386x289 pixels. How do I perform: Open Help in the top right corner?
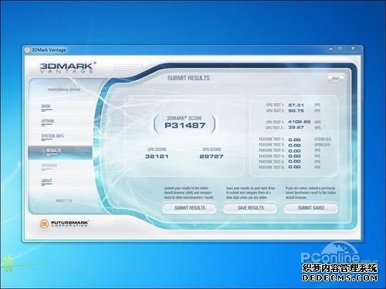point(336,78)
